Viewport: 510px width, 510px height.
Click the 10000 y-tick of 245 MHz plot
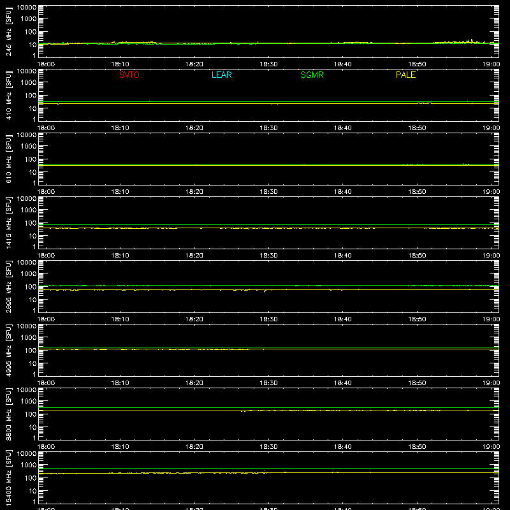coord(27,8)
